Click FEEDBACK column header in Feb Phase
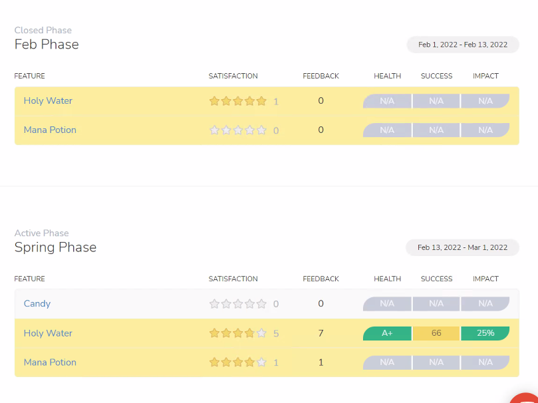538x403 pixels. click(x=321, y=76)
